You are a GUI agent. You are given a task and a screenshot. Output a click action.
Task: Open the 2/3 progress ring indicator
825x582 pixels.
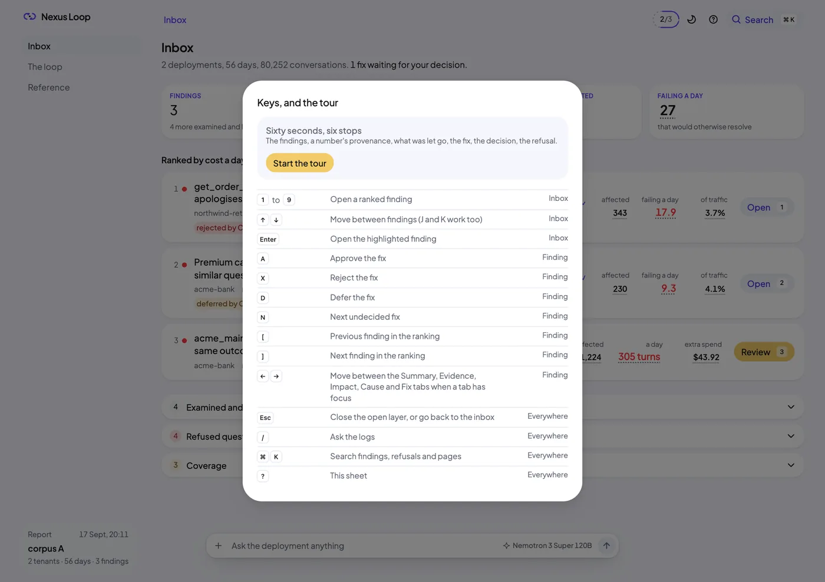[666, 19]
